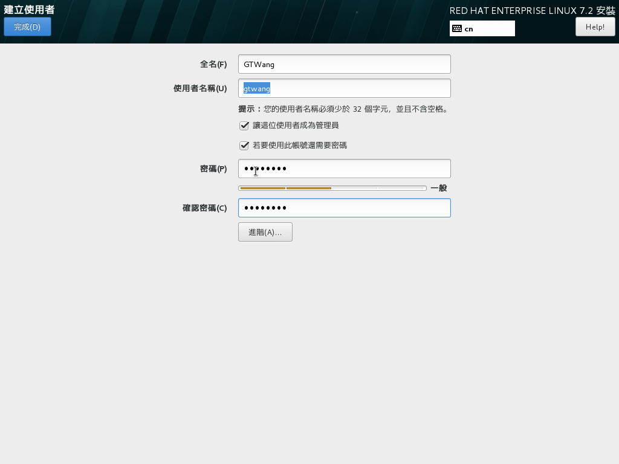The height and width of the screenshot is (464, 619).
Task: Click inside the 全名 input showing GTWang
Action: coord(344,63)
